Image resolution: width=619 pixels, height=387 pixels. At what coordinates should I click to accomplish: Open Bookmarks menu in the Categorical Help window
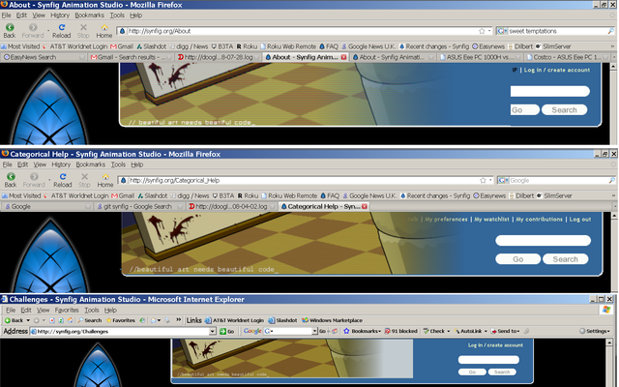click(90, 164)
